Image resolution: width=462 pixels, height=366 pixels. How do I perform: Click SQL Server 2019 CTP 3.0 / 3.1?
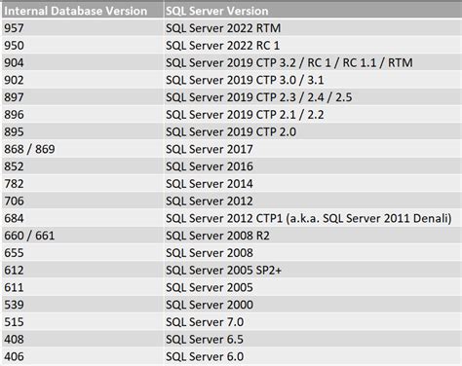click(313, 80)
